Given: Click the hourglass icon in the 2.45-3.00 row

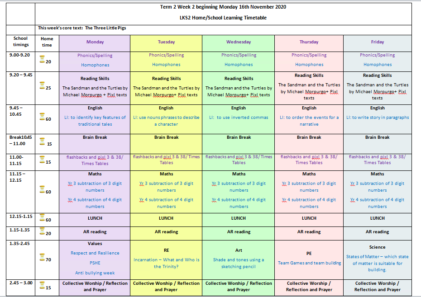Looking at the screenshot, I should [x=42, y=285].
